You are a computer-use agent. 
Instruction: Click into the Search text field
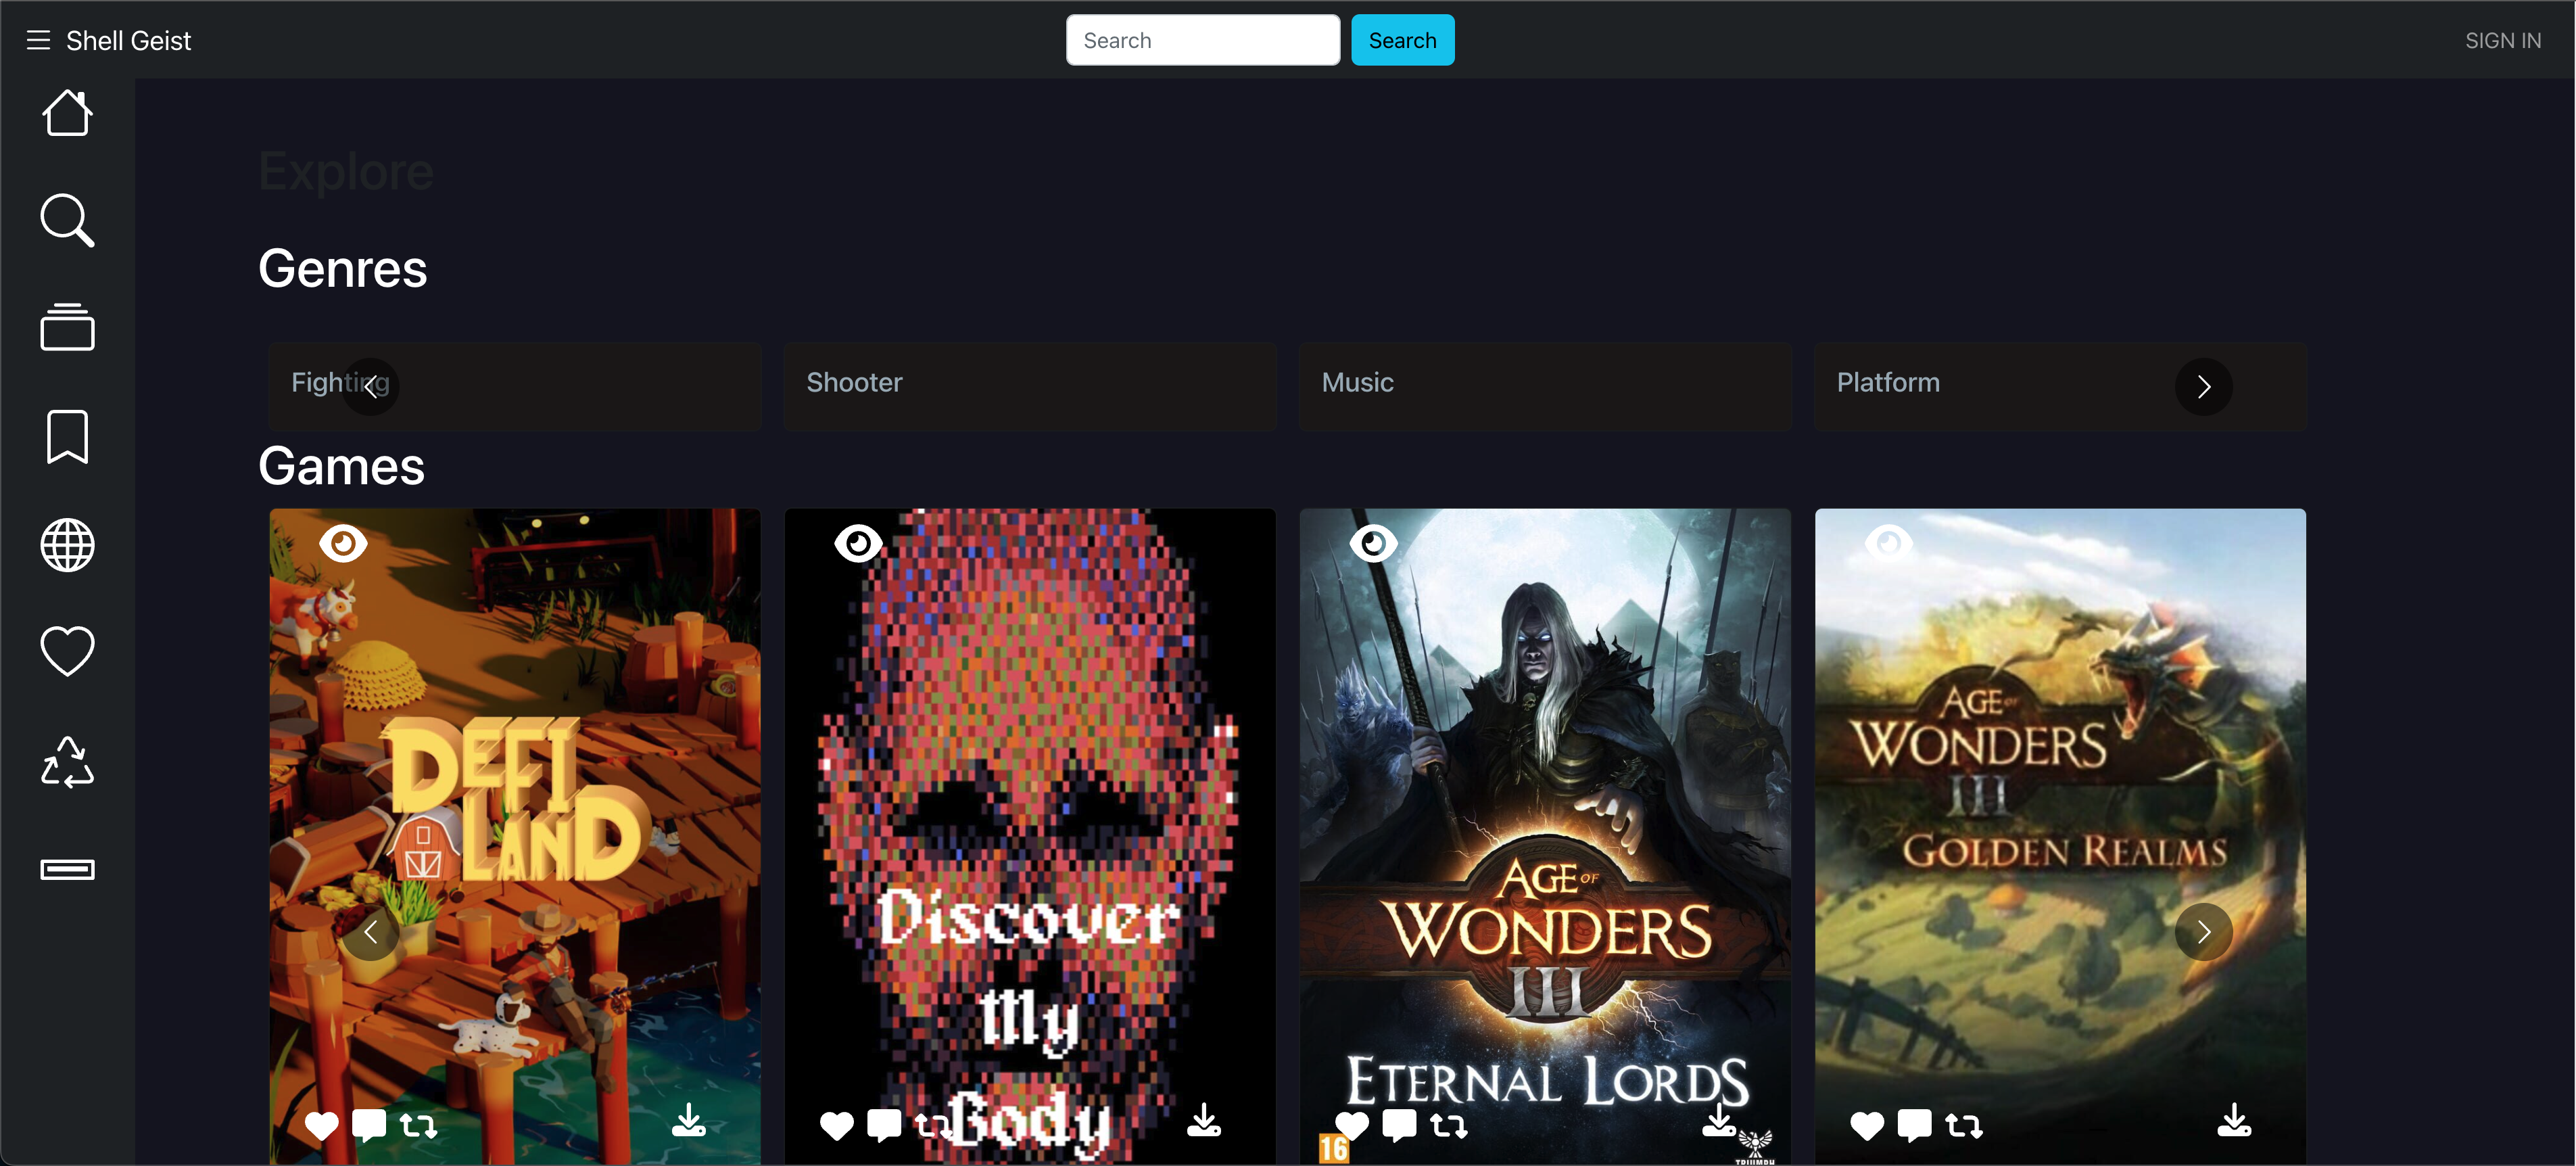(x=1202, y=40)
